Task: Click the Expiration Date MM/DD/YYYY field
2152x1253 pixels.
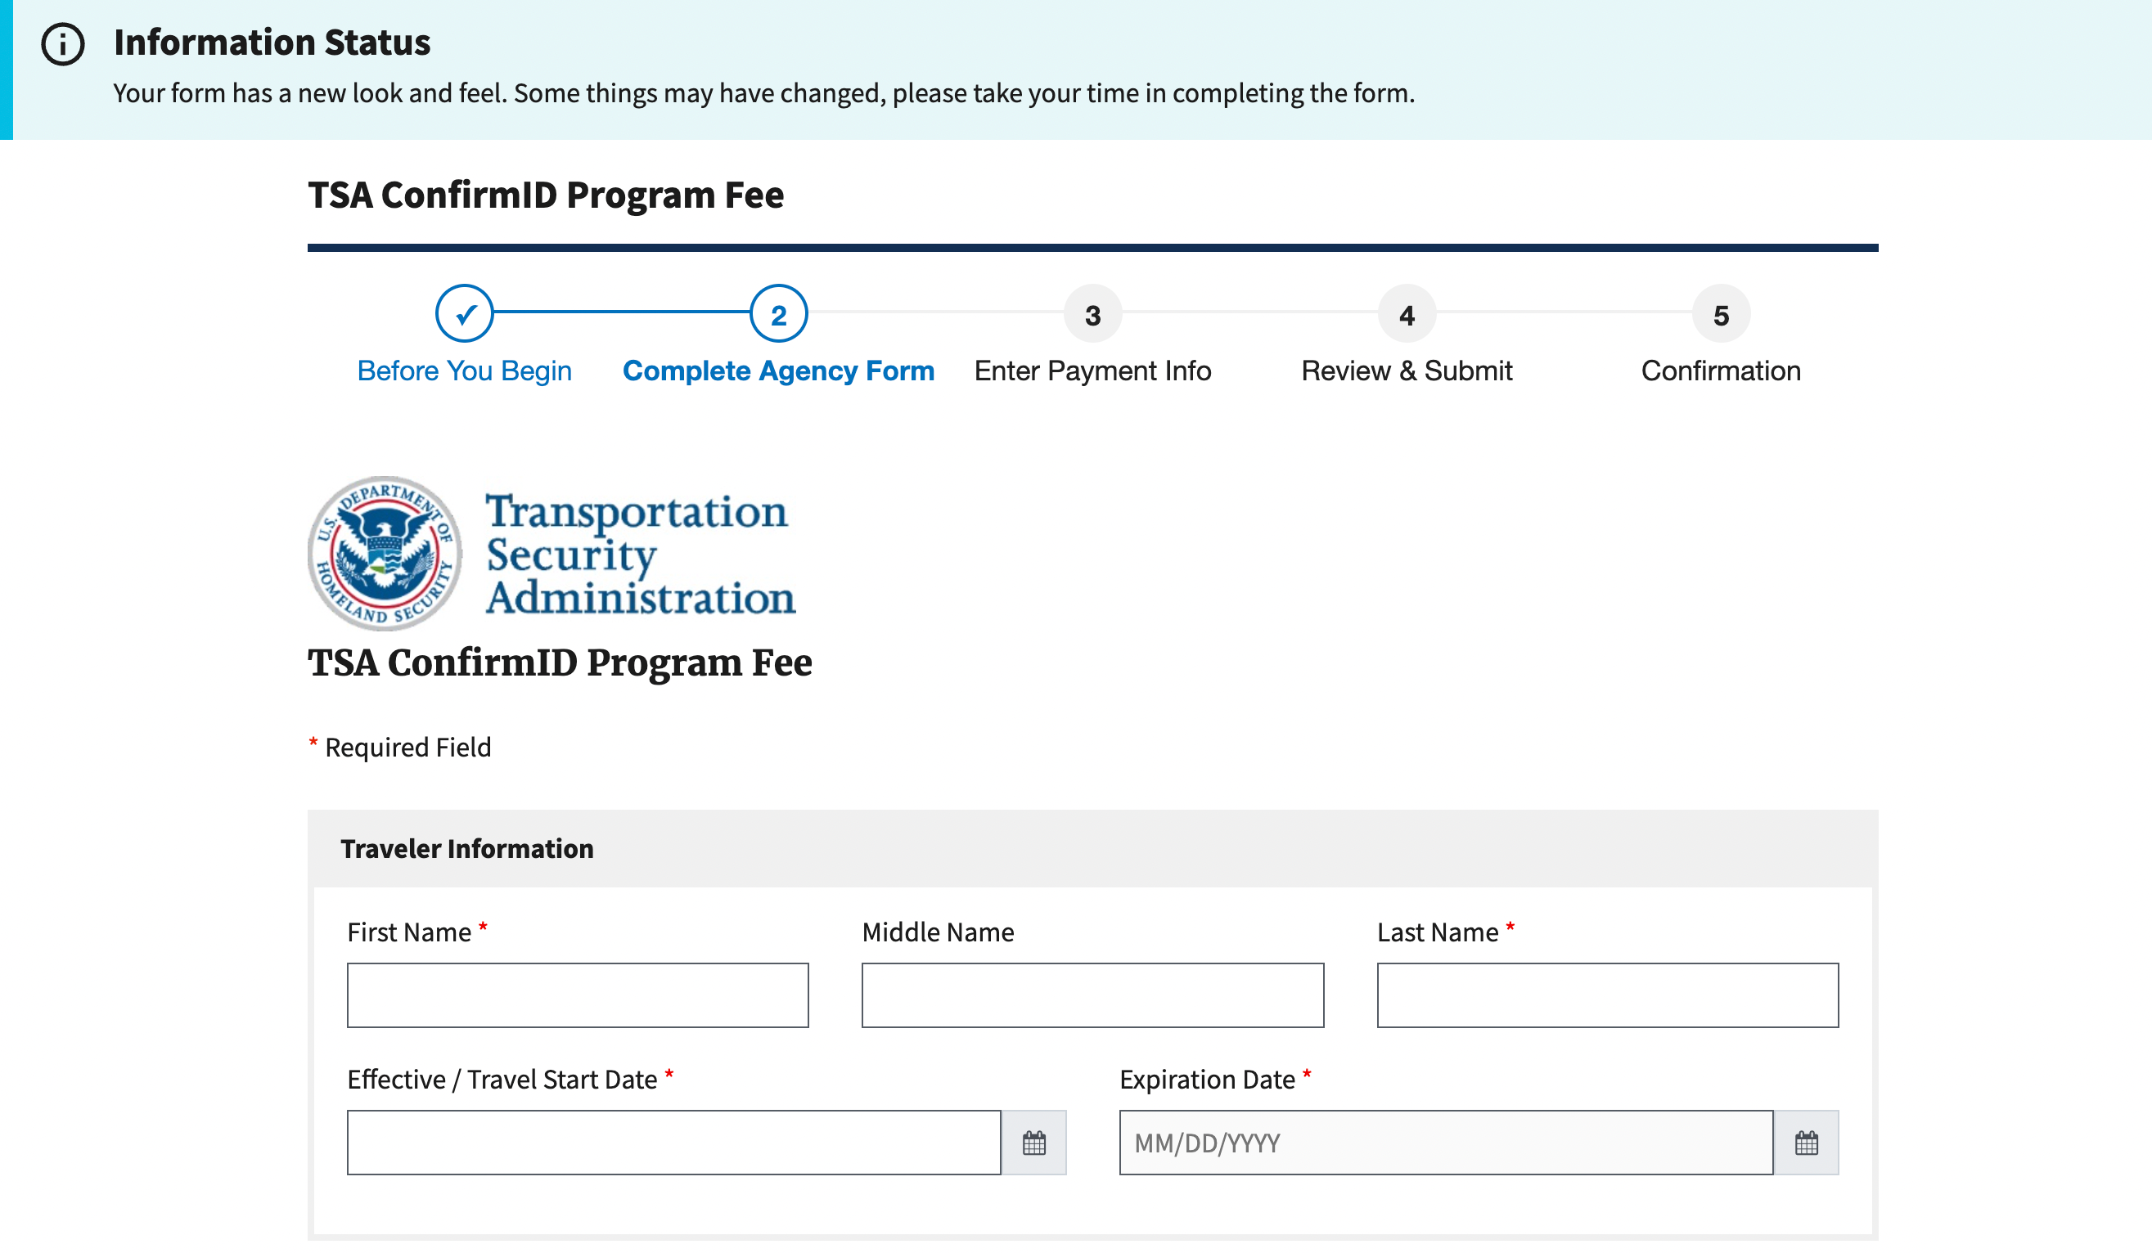Action: pyautogui.click(x=1446, y=1142)
